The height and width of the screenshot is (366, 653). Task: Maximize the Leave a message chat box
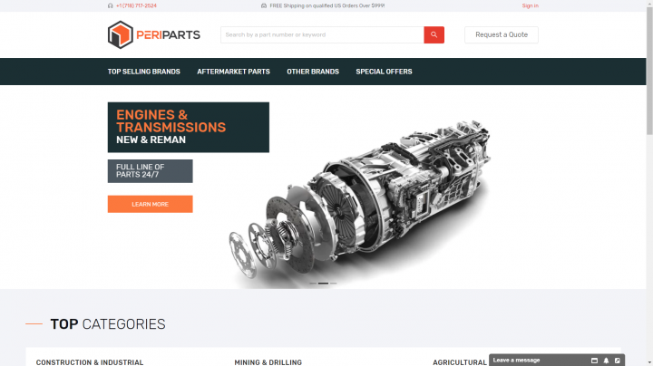pyautogui.click(x=594, y=361)
